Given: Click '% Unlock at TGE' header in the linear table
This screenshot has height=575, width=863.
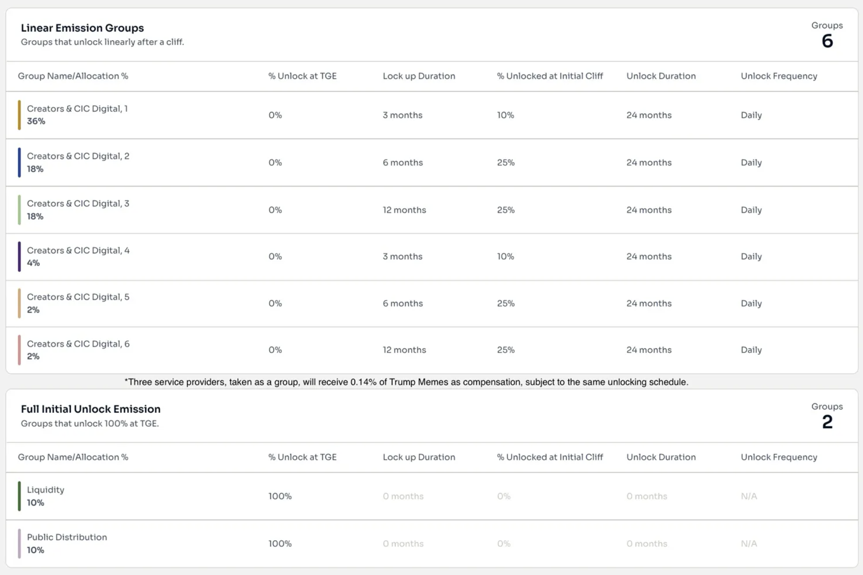Looking at the screenshot, I should [x=302, y=76].
